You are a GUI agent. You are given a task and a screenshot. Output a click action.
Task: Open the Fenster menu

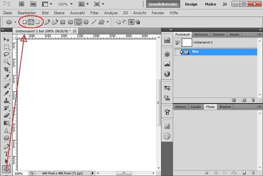pyautogui.click(x=158, y=13)
